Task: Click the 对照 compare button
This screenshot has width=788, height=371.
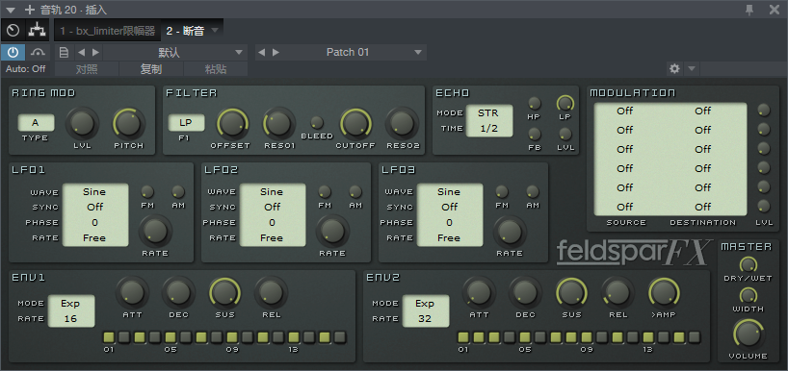Action: [87, 69]
